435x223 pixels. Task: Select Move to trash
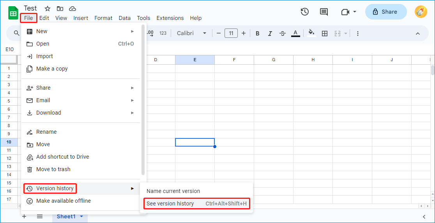[x=81, y=170]
